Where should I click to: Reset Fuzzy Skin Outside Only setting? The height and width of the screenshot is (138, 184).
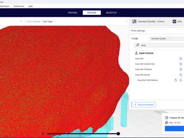click(x=181, y=64)
